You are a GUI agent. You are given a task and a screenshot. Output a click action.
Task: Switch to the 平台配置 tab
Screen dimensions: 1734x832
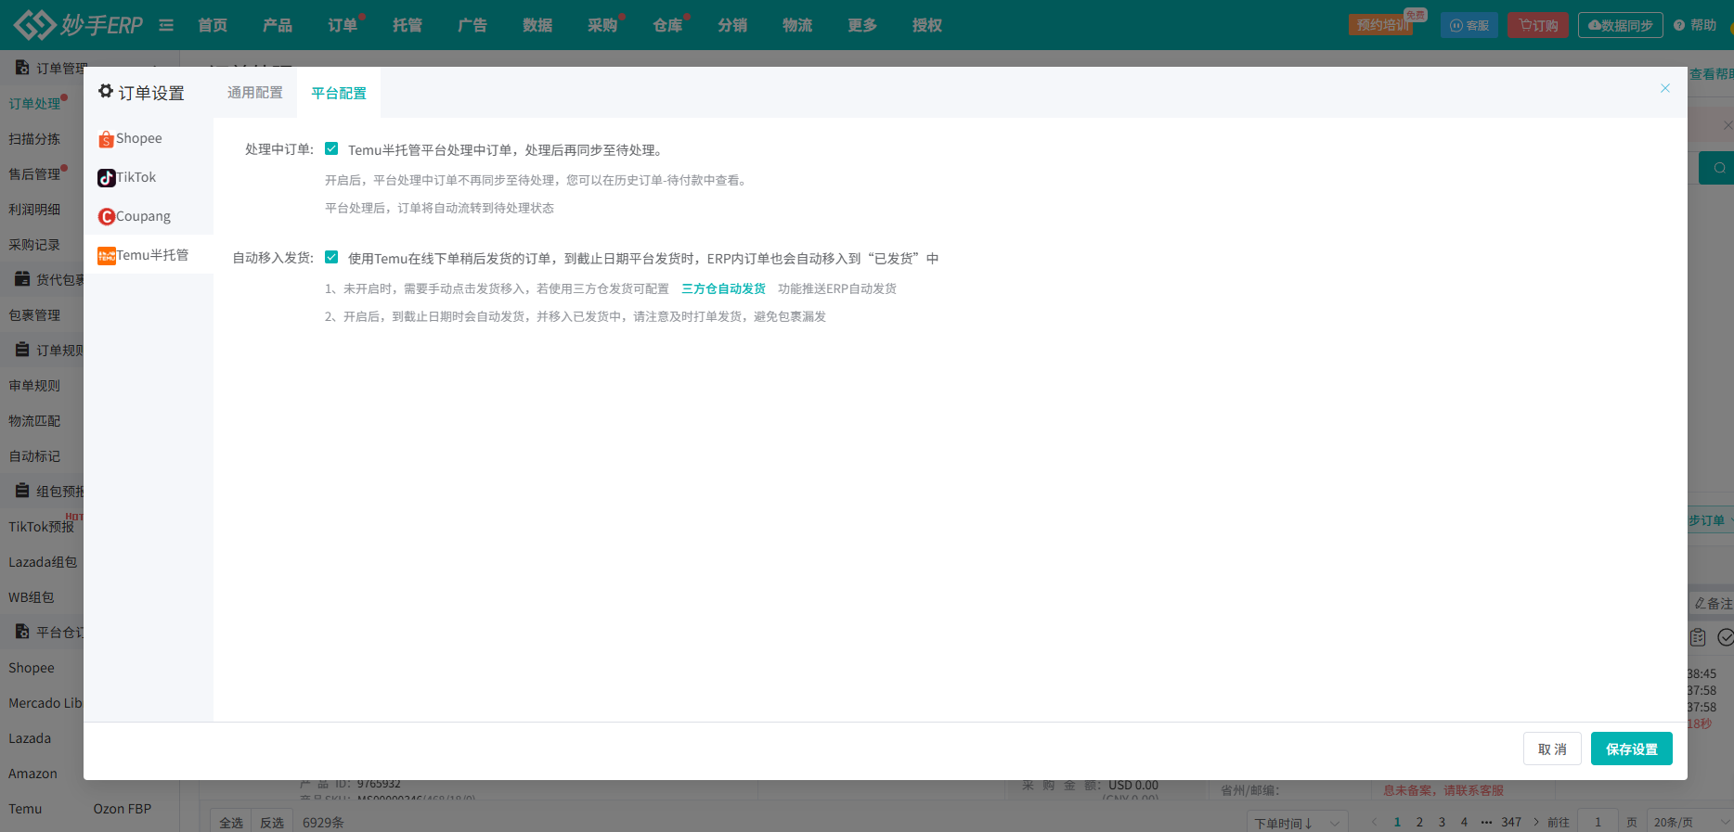click(339, 93)
